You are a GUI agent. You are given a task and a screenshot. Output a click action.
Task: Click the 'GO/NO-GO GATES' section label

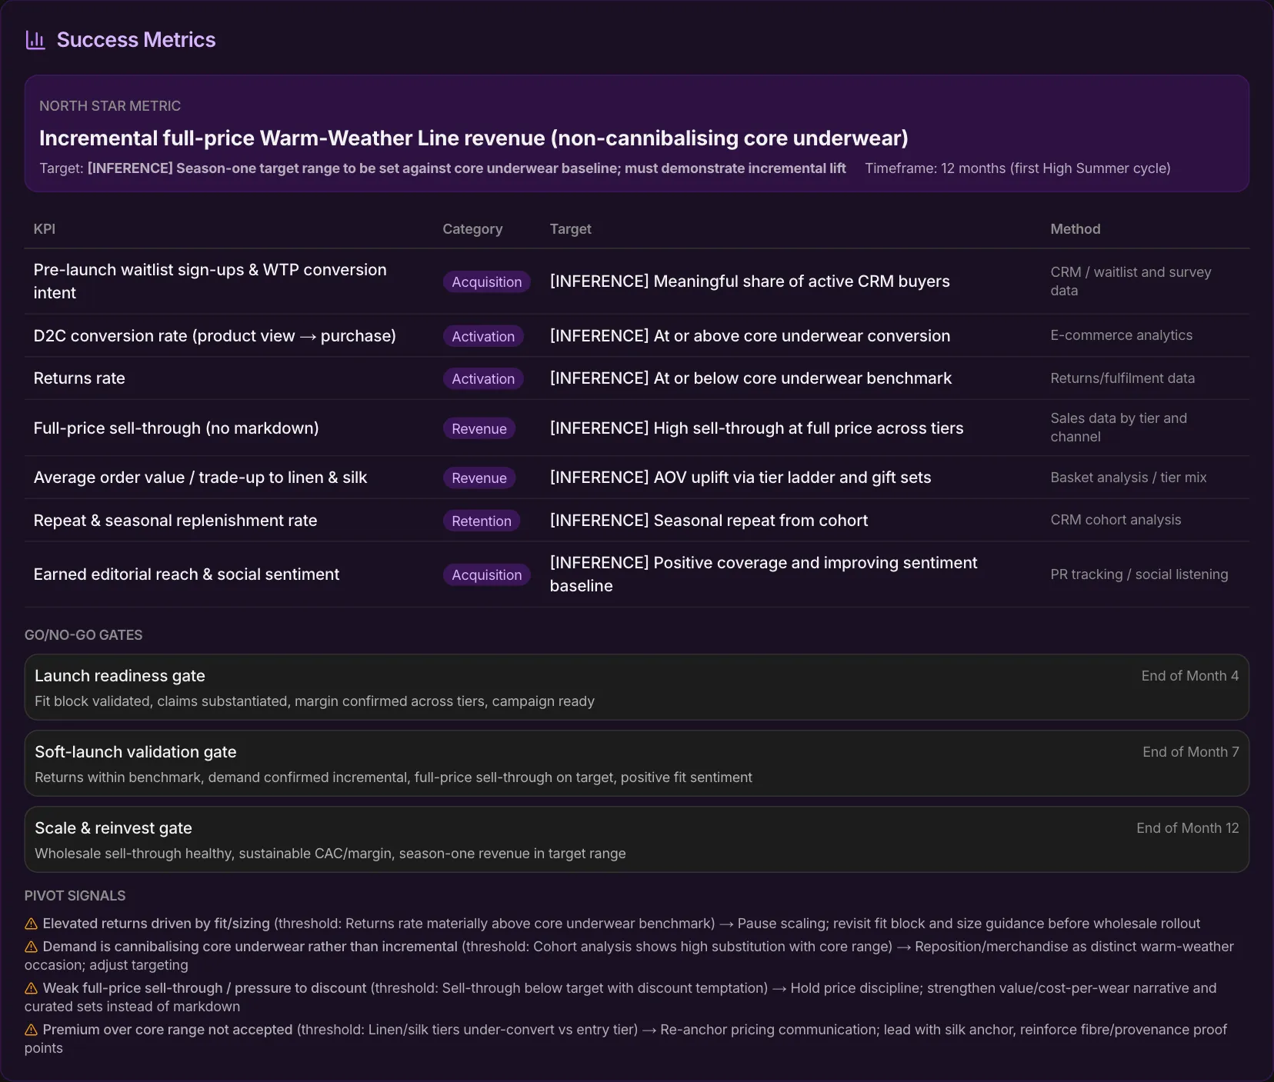click(x=83, y=635)
